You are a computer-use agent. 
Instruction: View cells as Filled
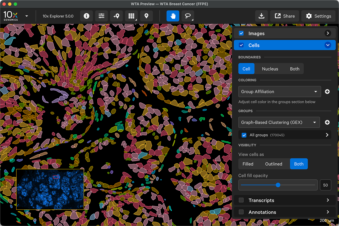(248, 164)
